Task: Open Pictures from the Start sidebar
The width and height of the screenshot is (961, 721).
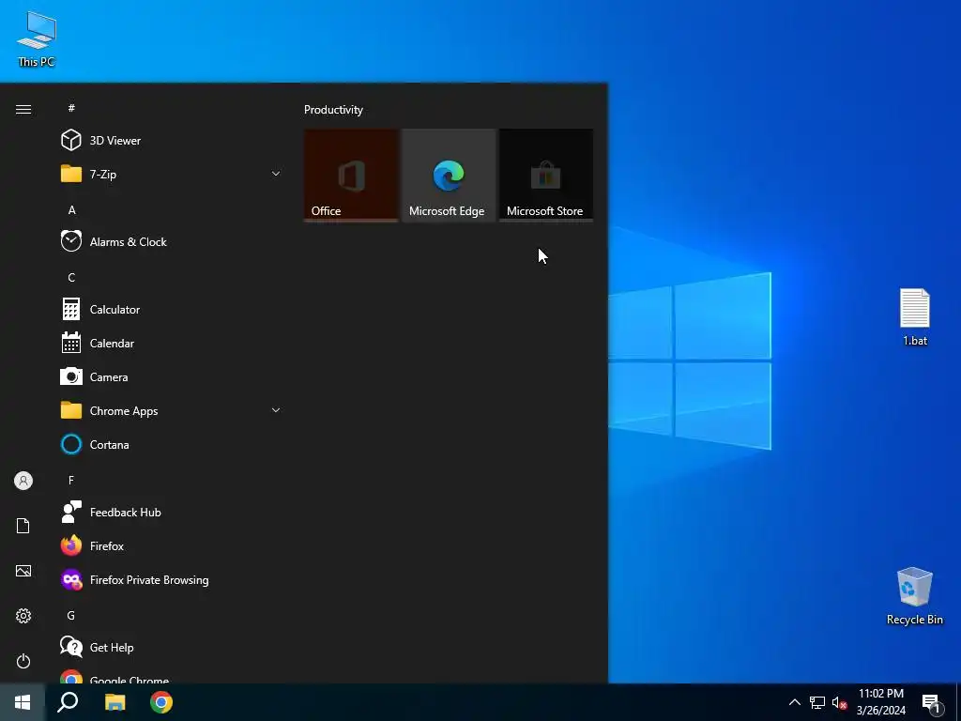Action: [x=23, y=571]
